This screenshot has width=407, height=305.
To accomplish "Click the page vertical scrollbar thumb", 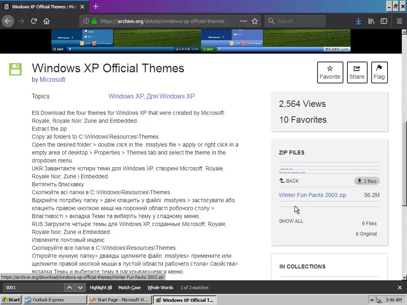I will click(404, 164).
